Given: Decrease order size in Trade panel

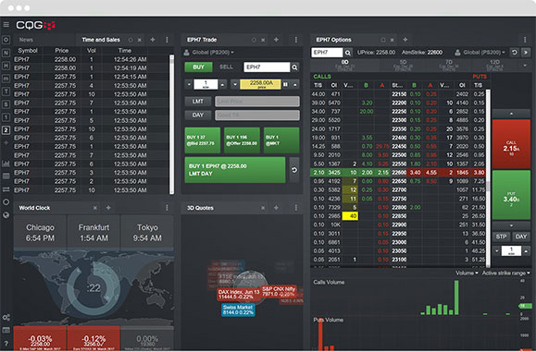Looking at the screenshot, I should click(189, 84).
